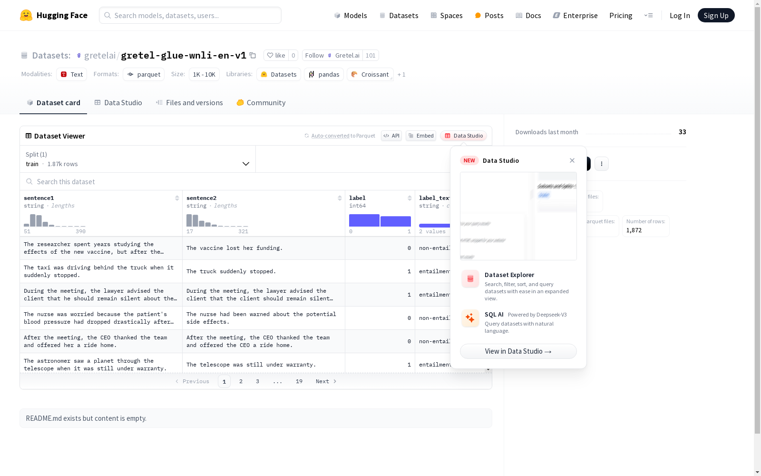The image size is (761, 476).
Task: Close the Data Studio popup
Action: [572, 160]
